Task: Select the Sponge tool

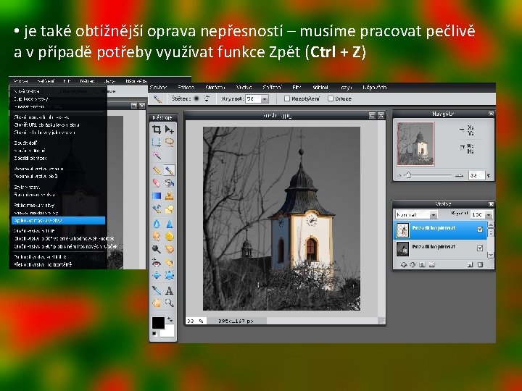Action: click(x=170, y=236)
